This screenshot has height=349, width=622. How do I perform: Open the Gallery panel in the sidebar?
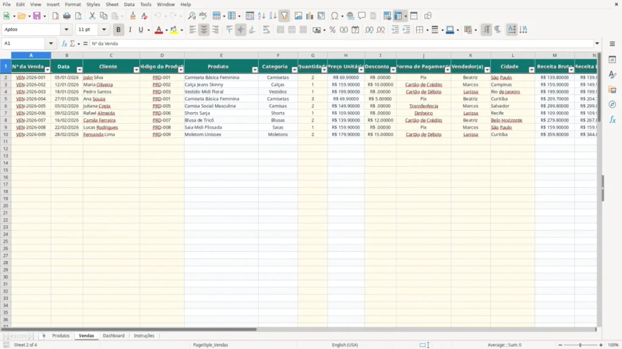click(x=612, y=90)
